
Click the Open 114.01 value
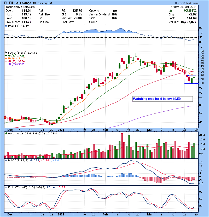pyautogui.click(x=27, y=11)
